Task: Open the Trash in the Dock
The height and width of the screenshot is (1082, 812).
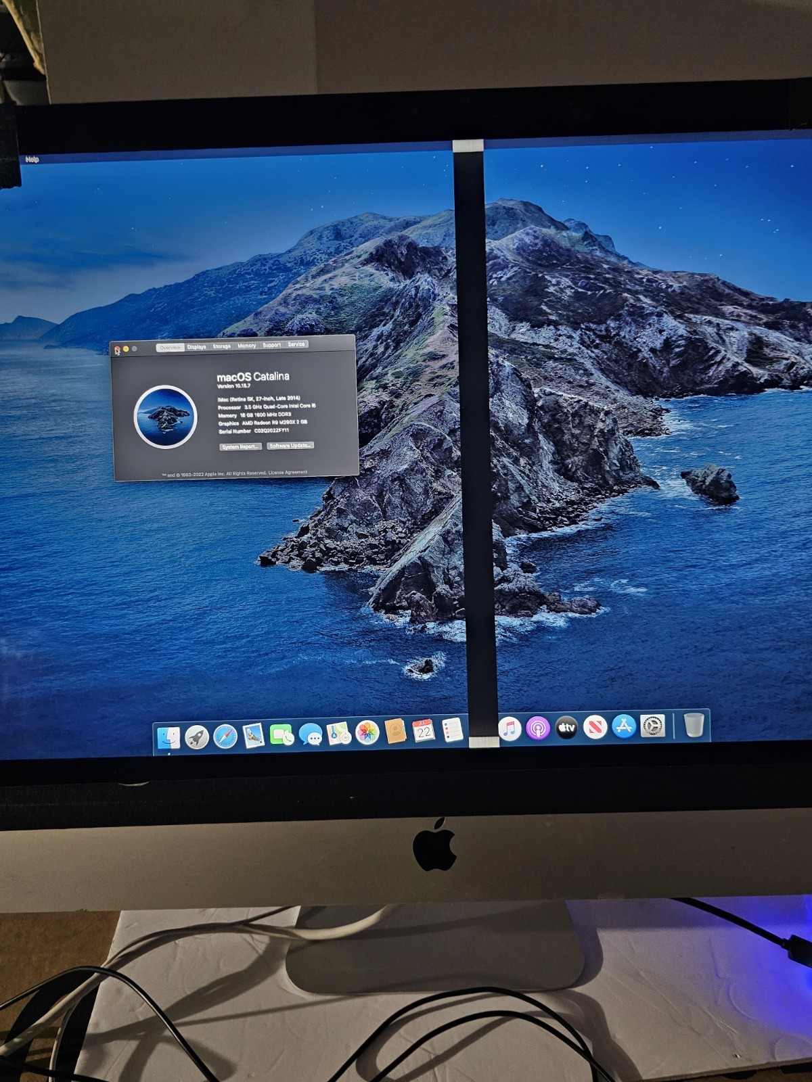Action: 694,725
